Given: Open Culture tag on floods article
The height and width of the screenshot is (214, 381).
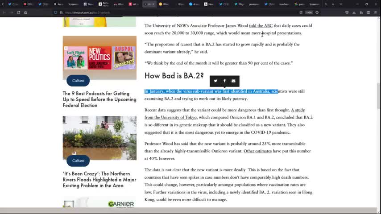Looking at the screenshot, I should click(x=78, y=160).
